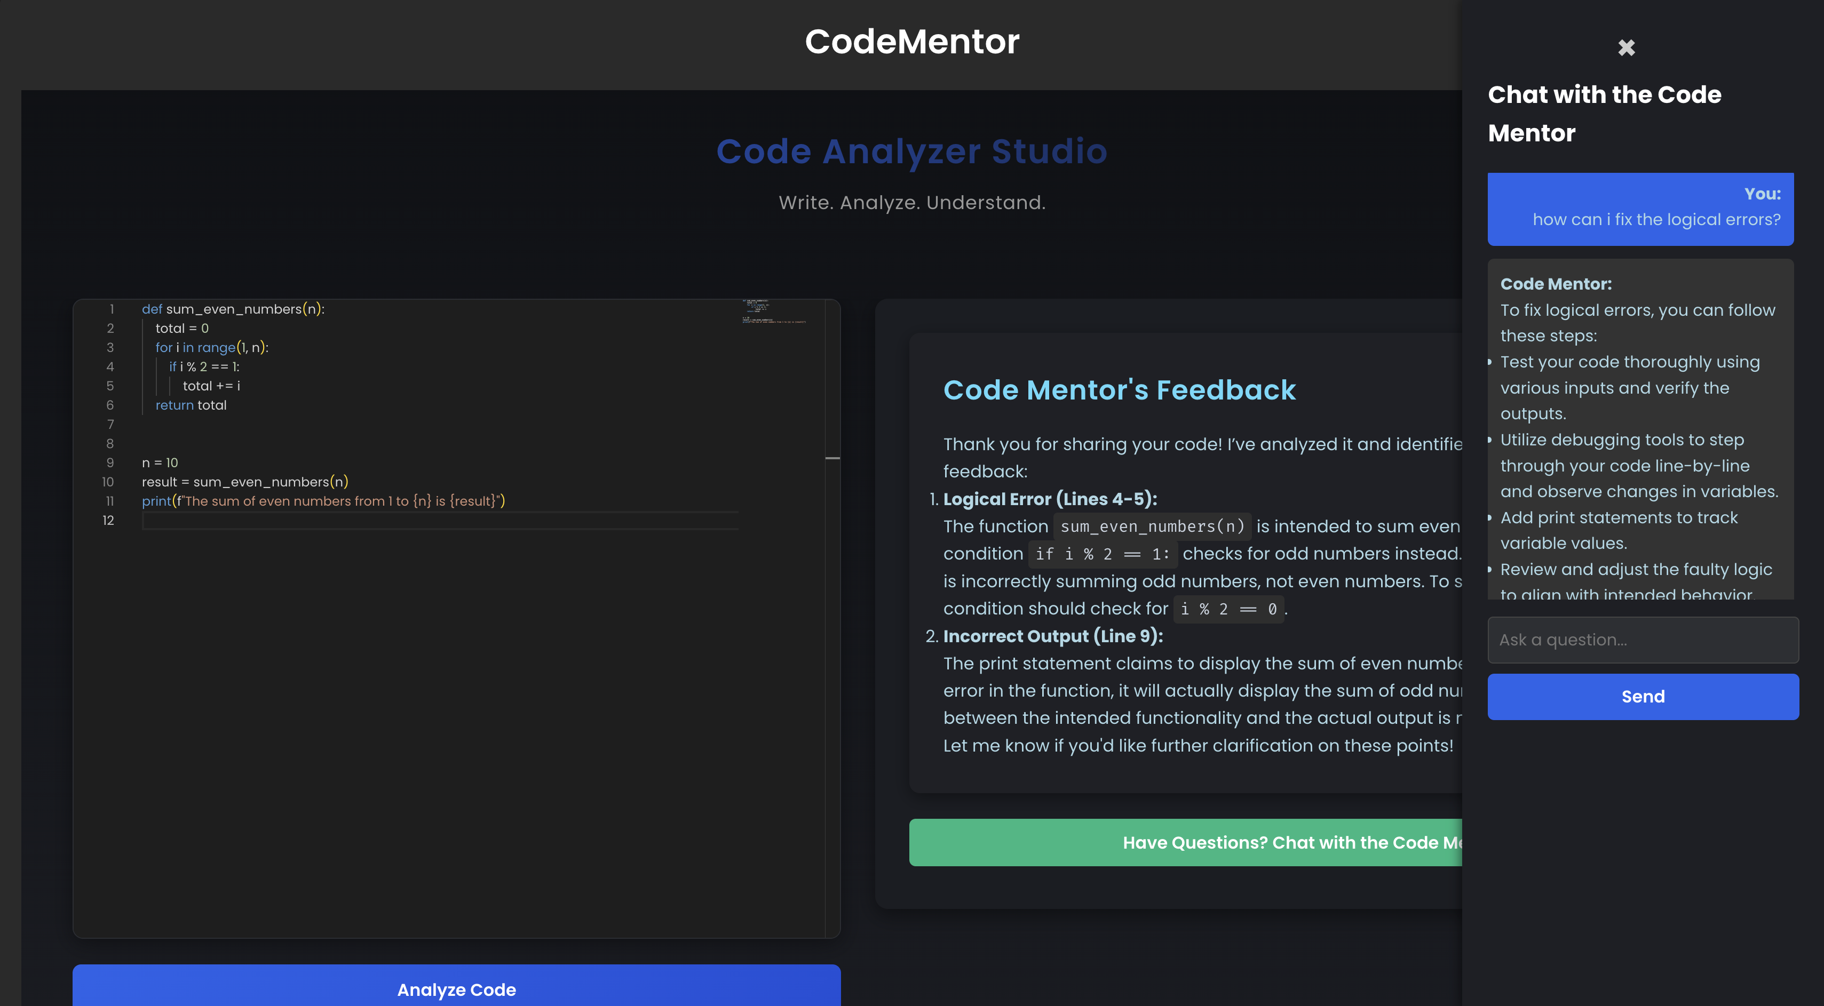The width and height of the screenshot is (1824, 1006).
Task: Close the chat panel with X icon
Action: (1625, 47)
